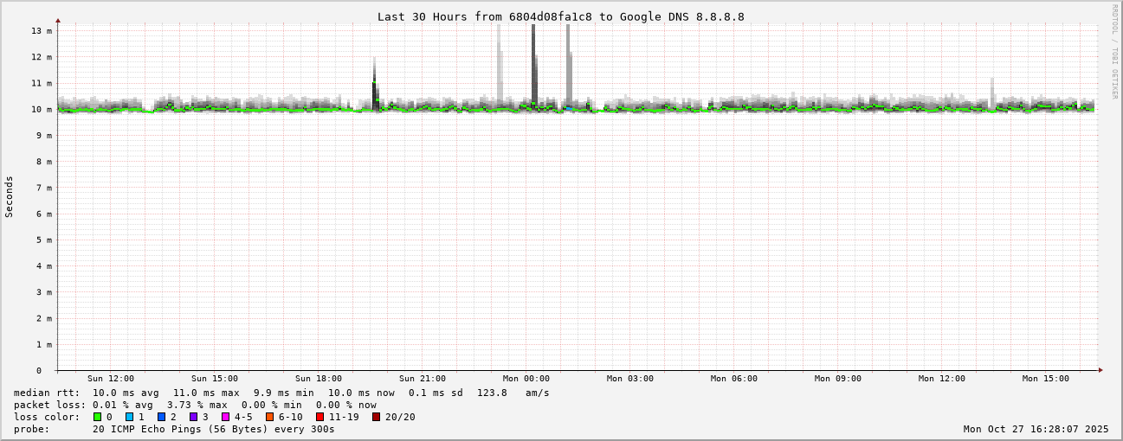The width and height of the screenshot is (1123, 441).
Task: Select the Mon 06:00 time axis label
Action: [x=734, y=379]
